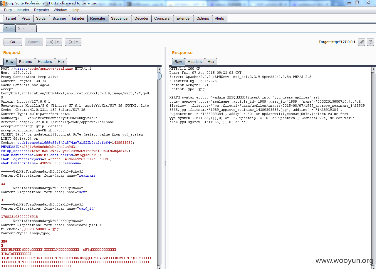Viewport: 376px width, 269px height.
Task: Click the 'Content-Type: jpg' response header
Action: coord(187,89)
